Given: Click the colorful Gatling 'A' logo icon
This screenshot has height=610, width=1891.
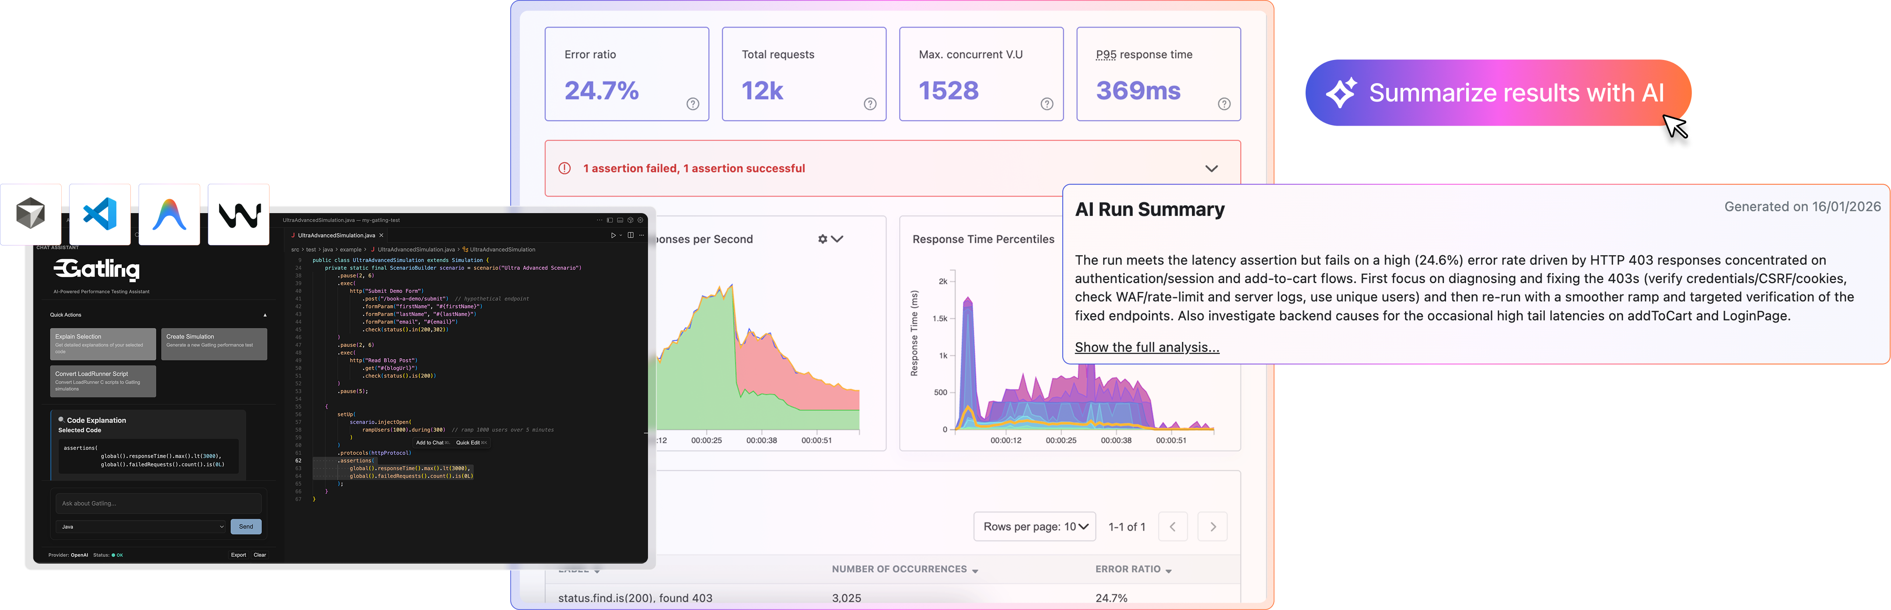Looking at the screenshot, I should [x=169, y=214].
